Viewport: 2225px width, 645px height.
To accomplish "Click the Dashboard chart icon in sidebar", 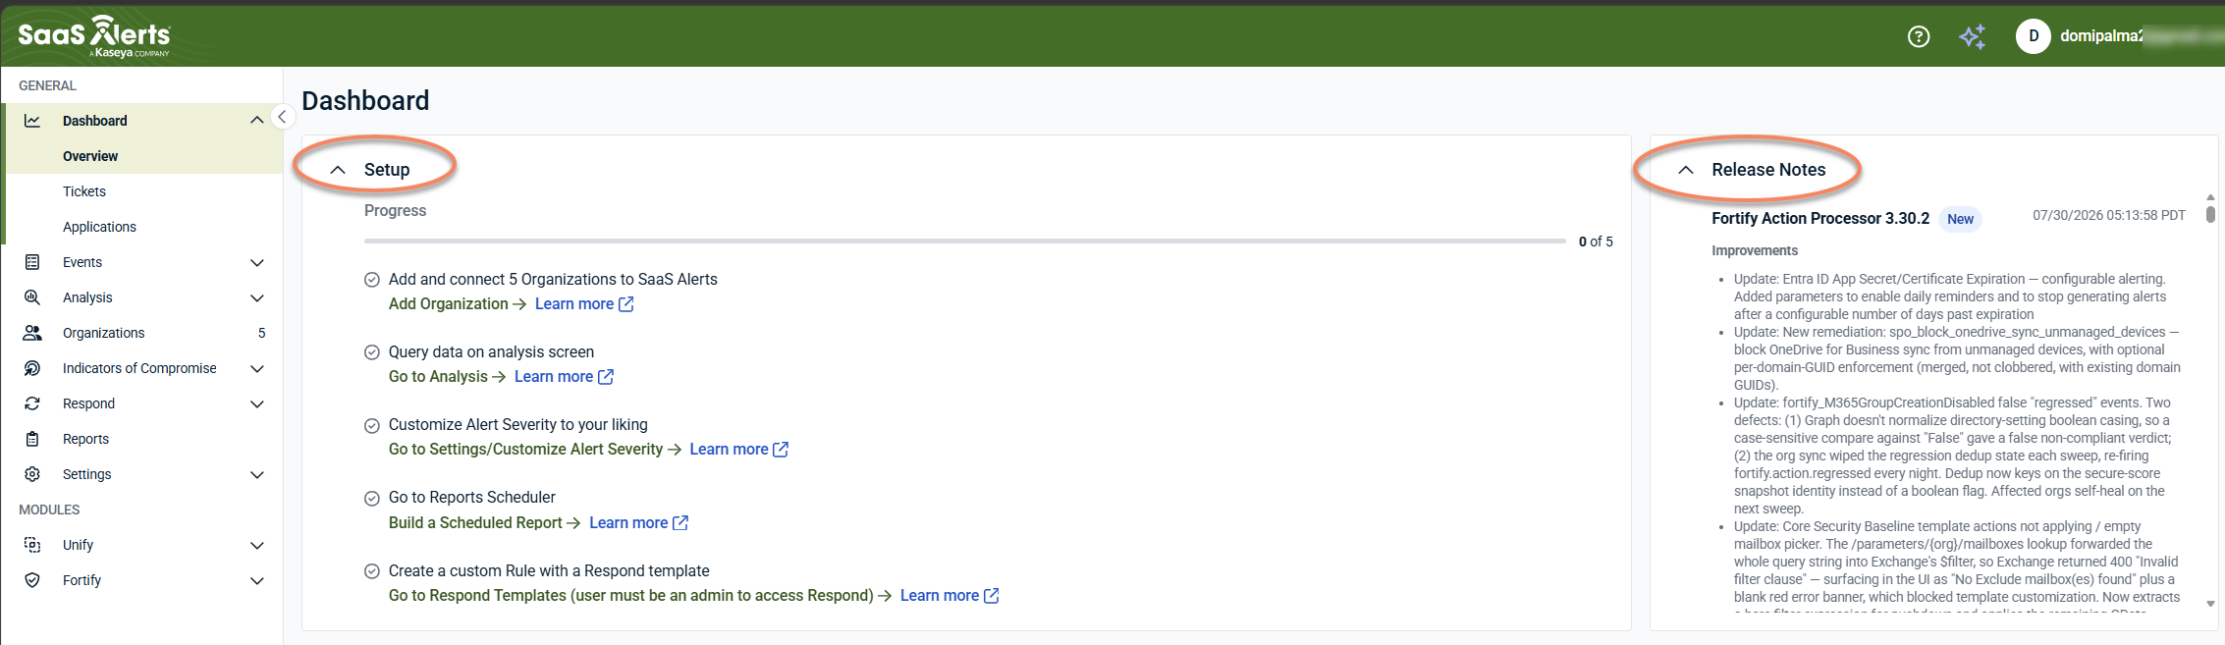I will coord(32,121).
